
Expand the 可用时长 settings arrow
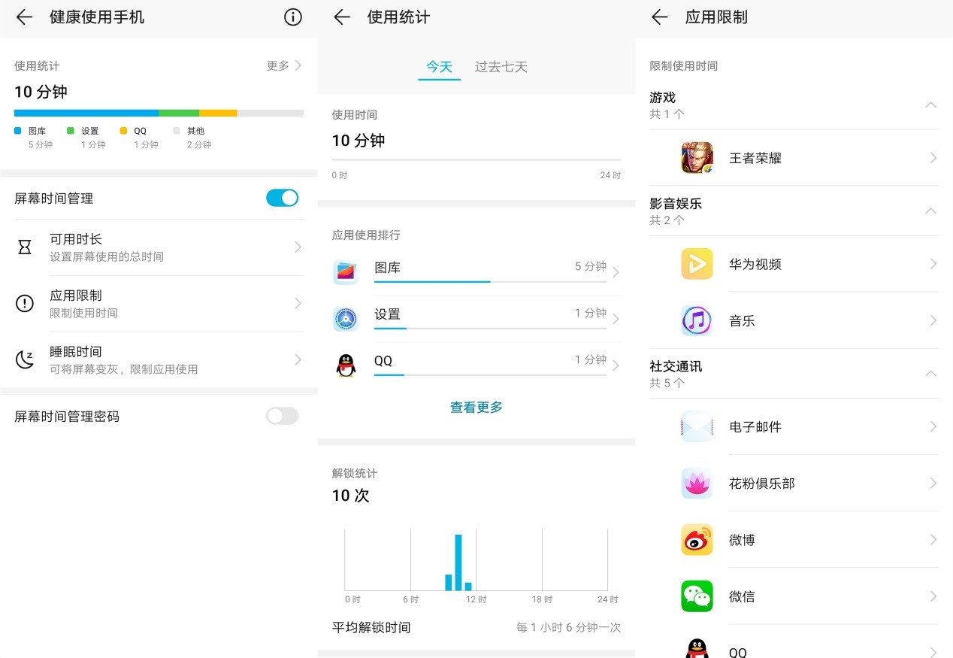pyautogui.click(x=298, y=247)
